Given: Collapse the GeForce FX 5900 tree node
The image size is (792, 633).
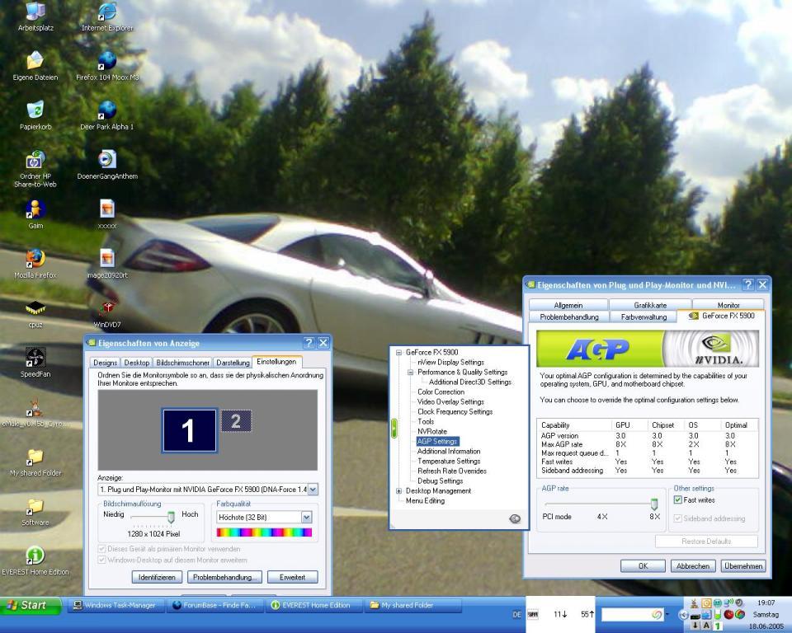Looking at the screenshot, I should point(398,352).
